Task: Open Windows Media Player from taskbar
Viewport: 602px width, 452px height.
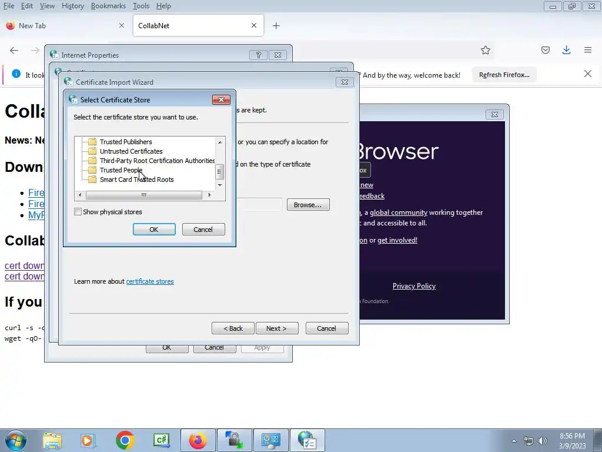Action: pos(88,440)
